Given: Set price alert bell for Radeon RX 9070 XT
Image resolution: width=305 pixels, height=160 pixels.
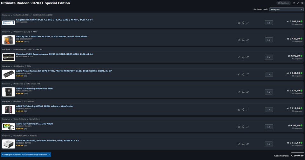Looking at the screenshot, I should 243,75.
